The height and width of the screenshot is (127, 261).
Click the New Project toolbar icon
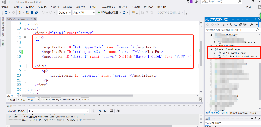click(x=20, y=13)
